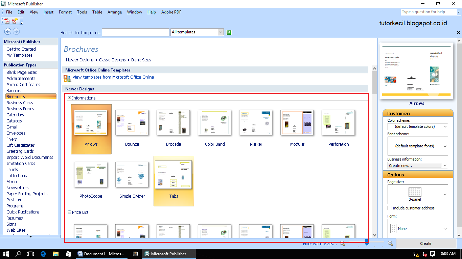The height and width of the screenshot is (259, 462).
Task: Click the zoom-in magnifier beside the Create button
Action: point(391,243)
